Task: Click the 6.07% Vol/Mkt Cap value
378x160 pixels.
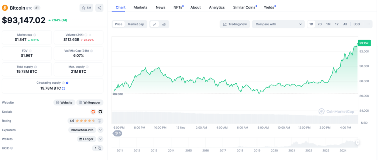Action: (79, 56)
